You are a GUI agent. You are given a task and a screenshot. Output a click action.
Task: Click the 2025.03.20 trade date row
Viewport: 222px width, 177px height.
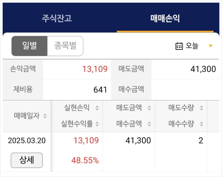pyautogui.click(x=27, y=141)
